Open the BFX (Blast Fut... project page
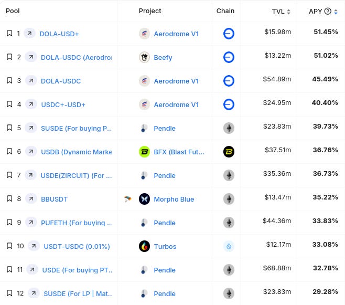This screenshot has height=305, width=345. (179, 152)
